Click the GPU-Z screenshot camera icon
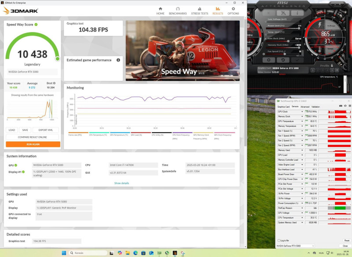 point(341,106)
